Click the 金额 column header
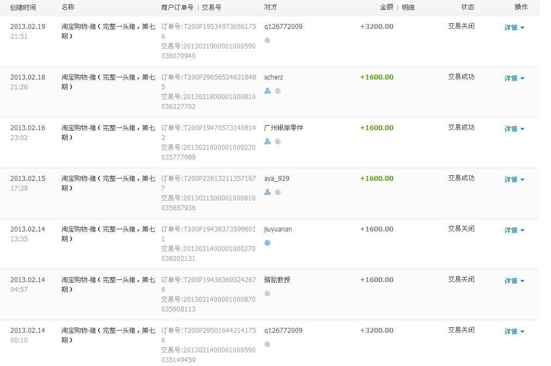Viewport: 551px width, 366px height. 386,8
